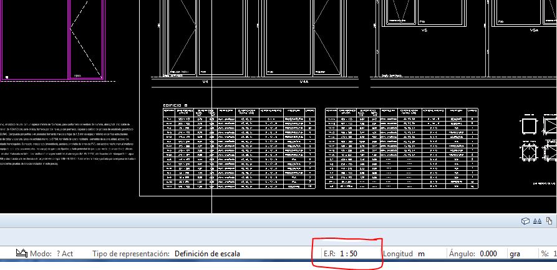Viewport: 557px width, 270px height.
Task: Select the left EDIFICIO B schedule table
Action: tap(239, 148)
